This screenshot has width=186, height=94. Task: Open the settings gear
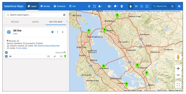click(x=179, y=6)
